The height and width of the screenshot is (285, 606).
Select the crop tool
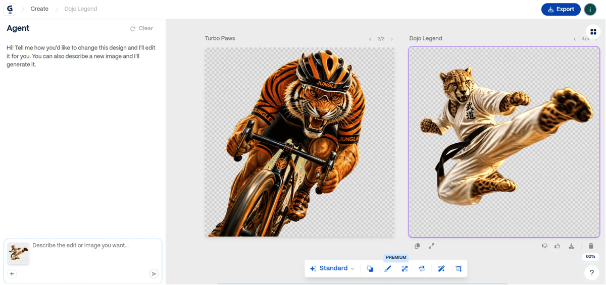(459, 269)
